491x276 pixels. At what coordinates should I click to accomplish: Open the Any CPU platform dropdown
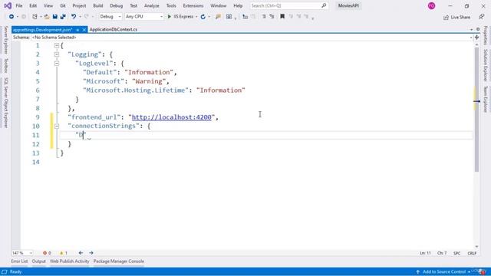144,17
